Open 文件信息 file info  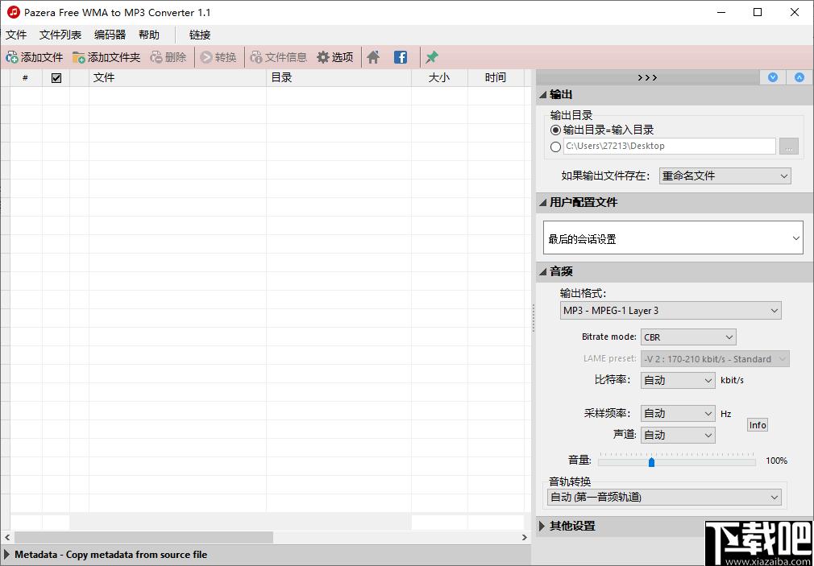tap(278, 57)
